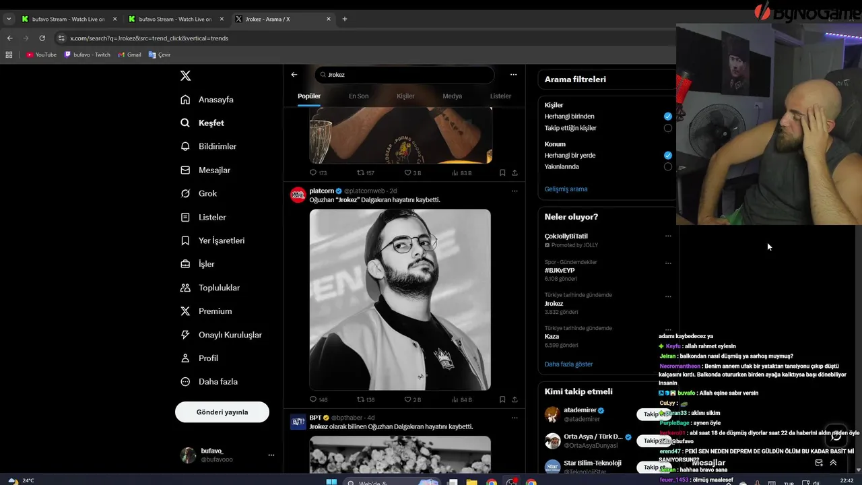Click the Jrokez search field

click(x=405, y=75)
